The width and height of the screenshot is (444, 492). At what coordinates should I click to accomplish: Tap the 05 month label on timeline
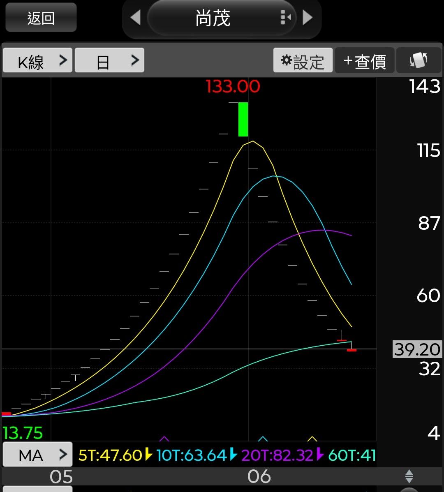click(x=61, y=477)
